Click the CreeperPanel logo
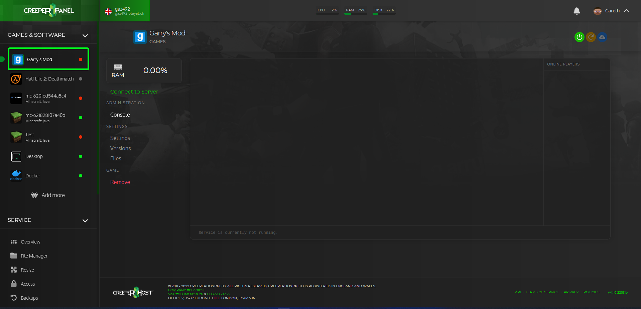 (49, 11)
